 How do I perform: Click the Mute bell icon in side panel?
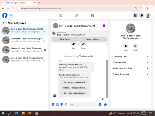pyautogui.click(x=126, y=46)
